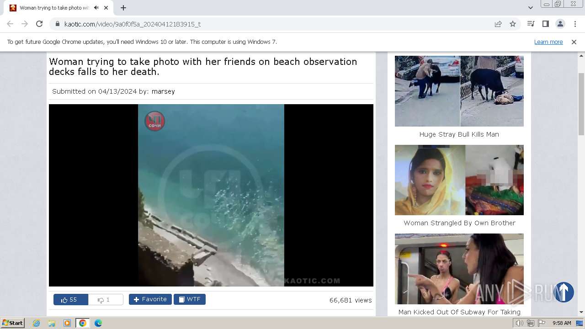The width and height of the screenshot is (585, 329).
Task: Close the kaotic video tab
Action: click(x=106, y=8)
